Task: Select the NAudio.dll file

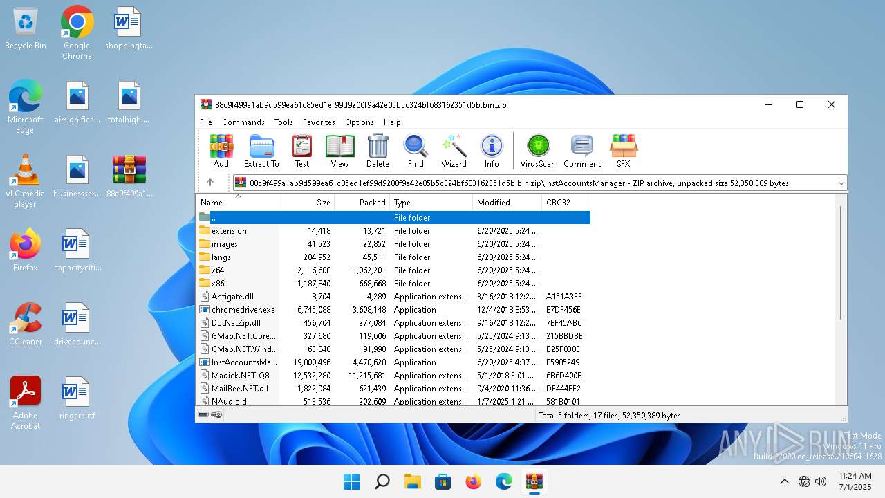Action: pos(393,401)
